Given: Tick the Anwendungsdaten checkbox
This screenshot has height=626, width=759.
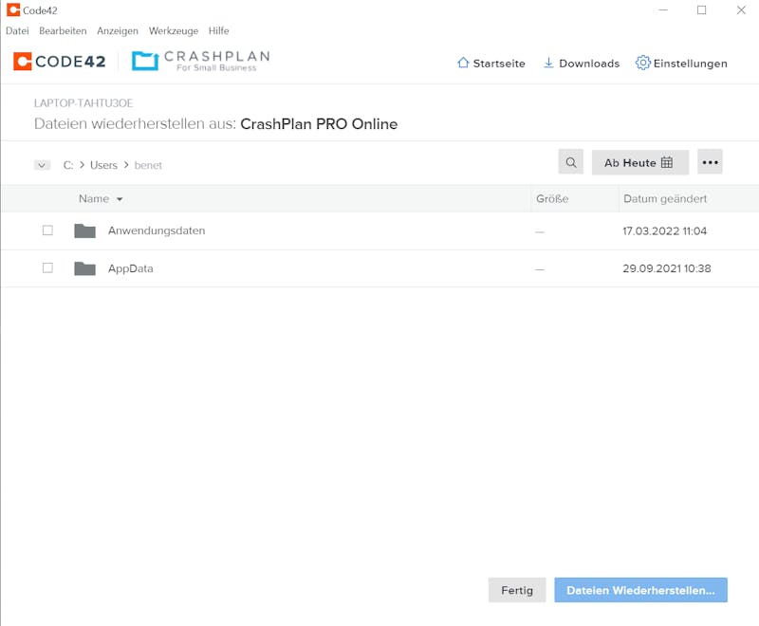Looking at the screenshot, I should click(x=47, y=230).
